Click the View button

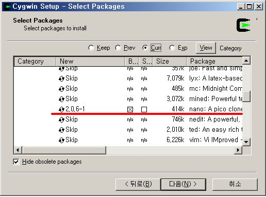coord(206,48)
